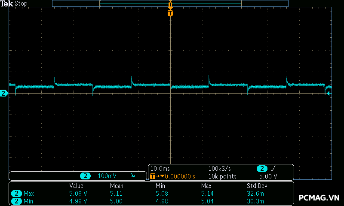Click the bandwidth limit Bw icon

tap(133, 176)
